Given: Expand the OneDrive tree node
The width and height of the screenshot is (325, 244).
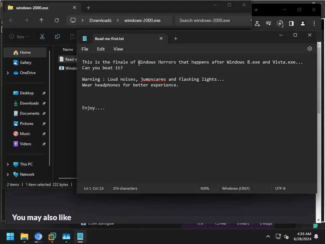Looking at the screenshot, I should 8,73.
